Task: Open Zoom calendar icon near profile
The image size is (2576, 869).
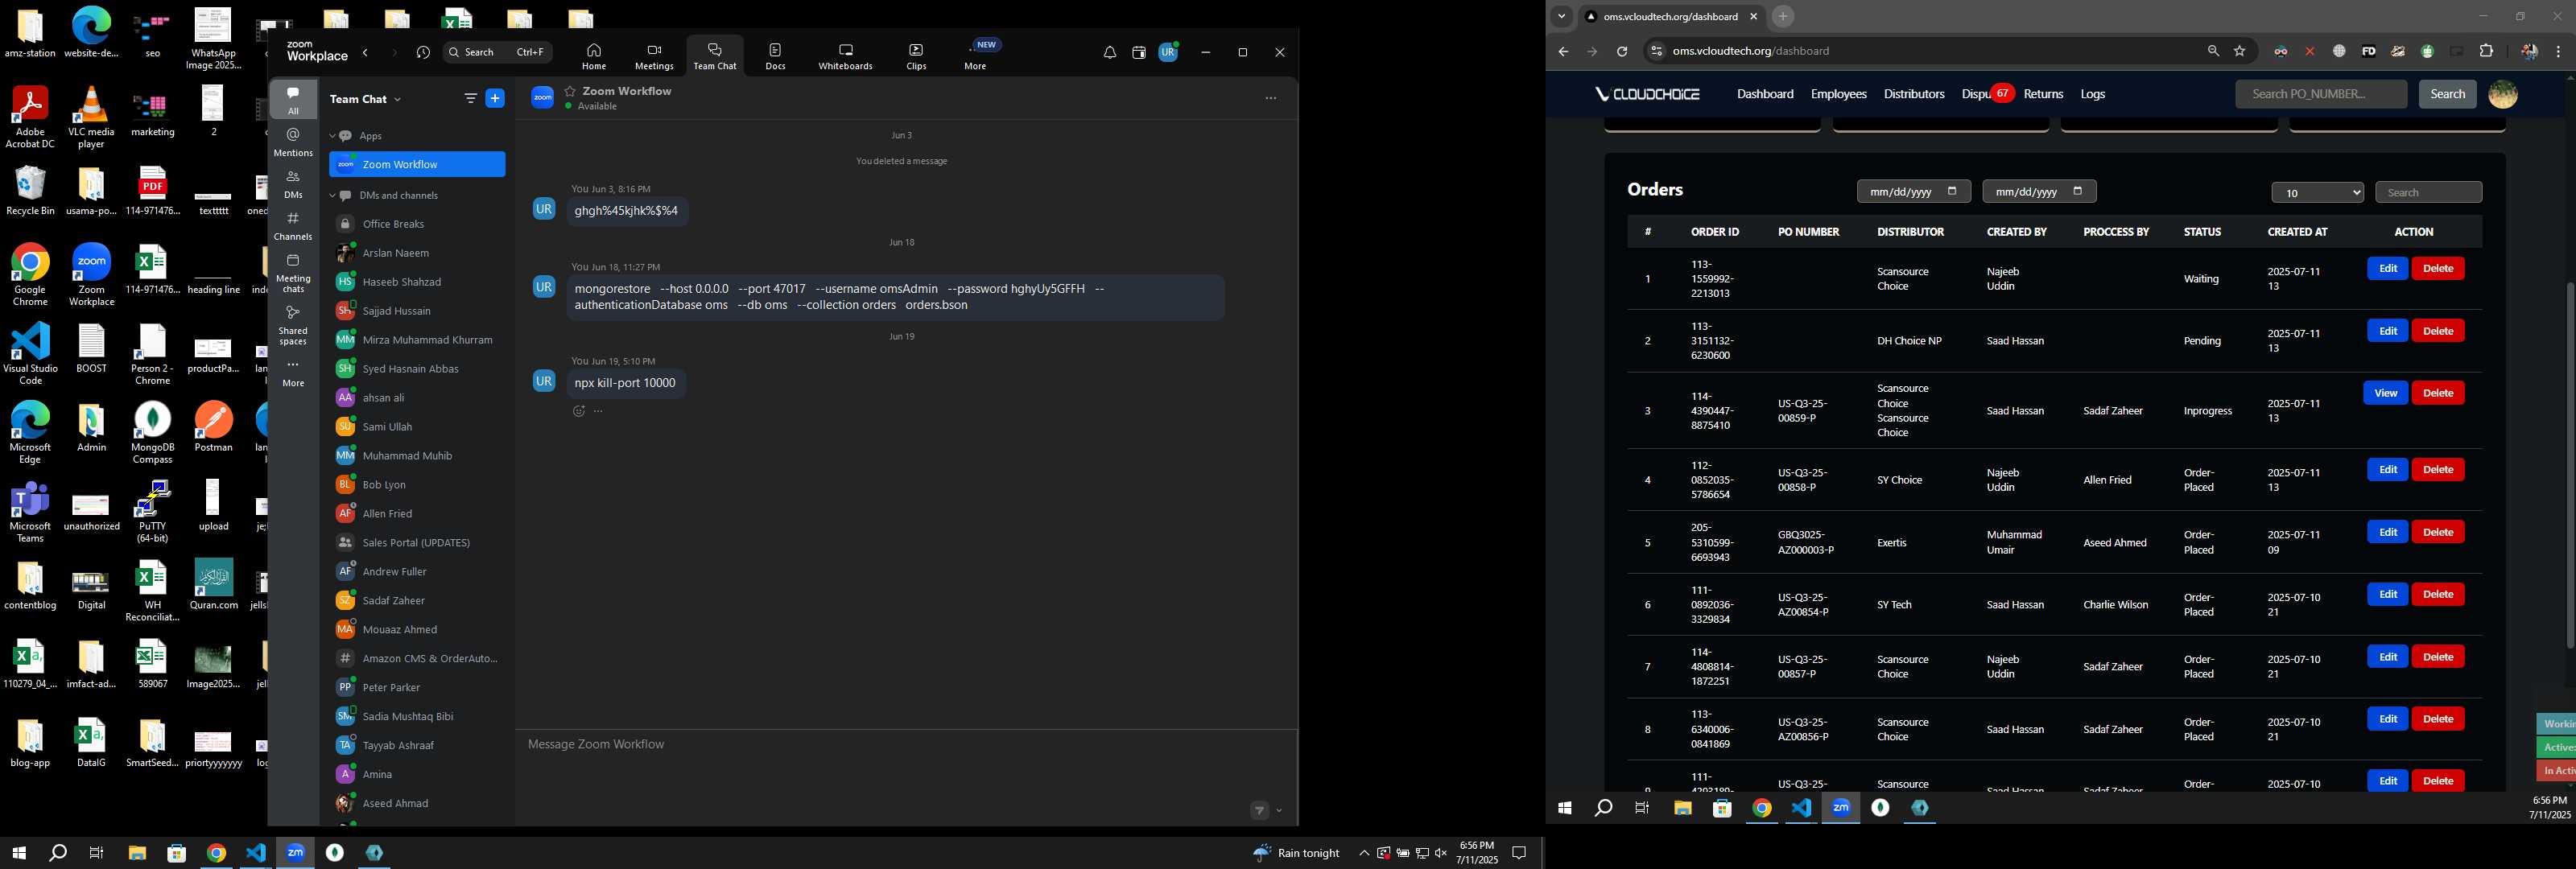Action: tap(1138, 53)
